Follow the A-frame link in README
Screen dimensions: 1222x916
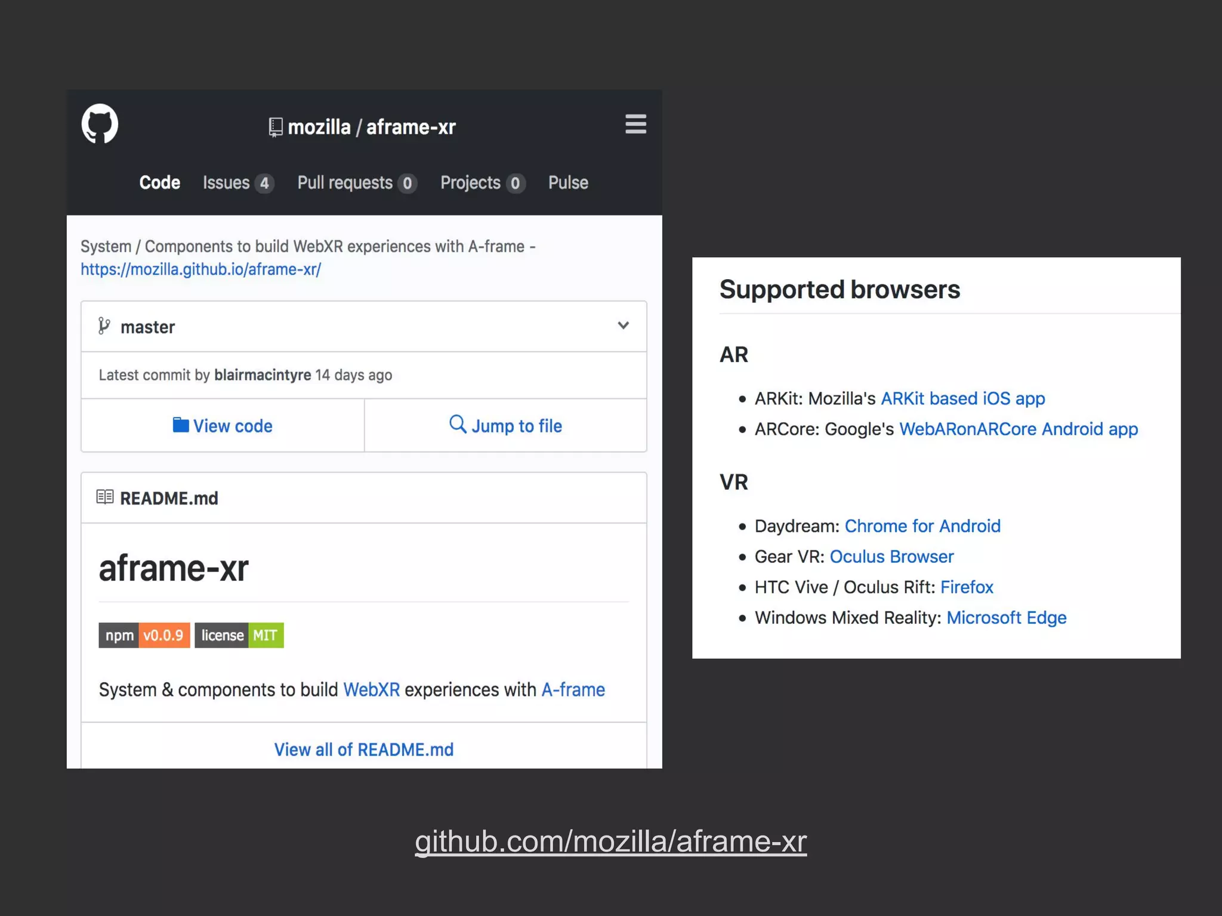[573, 690]
